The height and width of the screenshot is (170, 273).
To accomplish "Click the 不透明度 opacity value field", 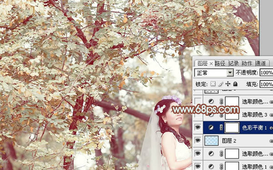I will coord(266,73).
